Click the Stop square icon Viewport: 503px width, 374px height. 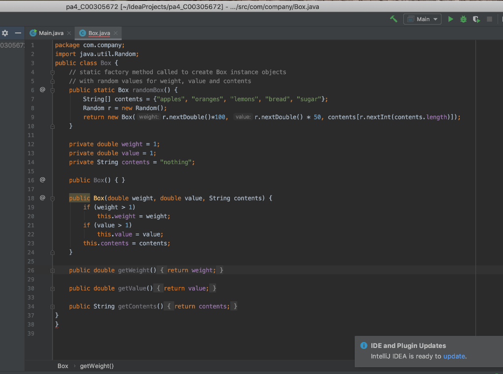tap(489, 19)
